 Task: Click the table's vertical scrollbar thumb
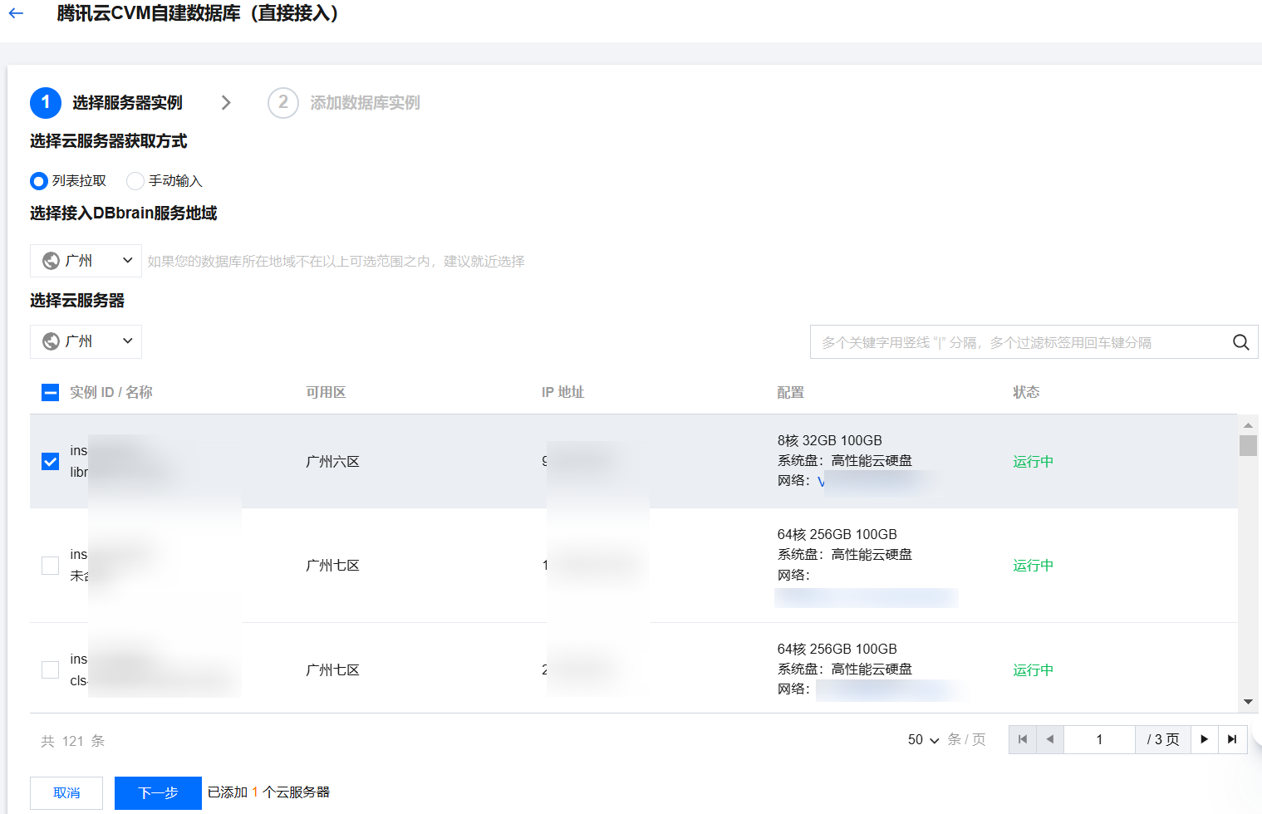(1248, 446)
